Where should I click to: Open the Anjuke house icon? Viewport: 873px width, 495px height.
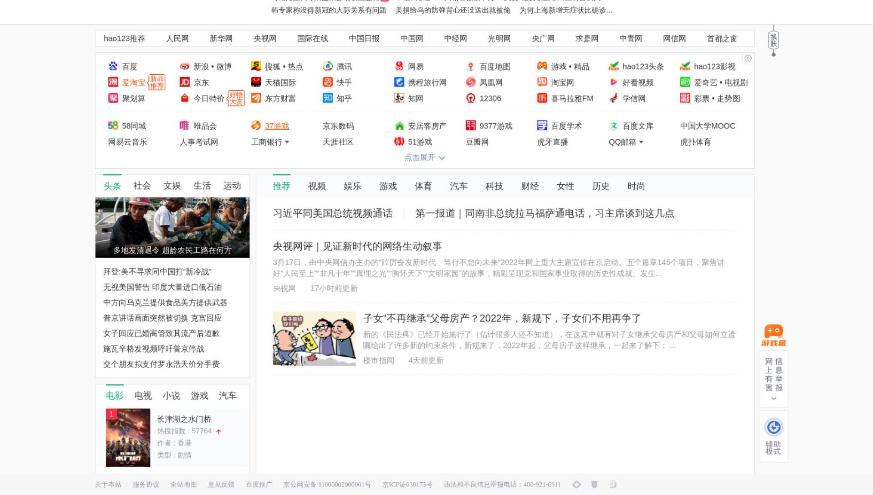[399, 126]
